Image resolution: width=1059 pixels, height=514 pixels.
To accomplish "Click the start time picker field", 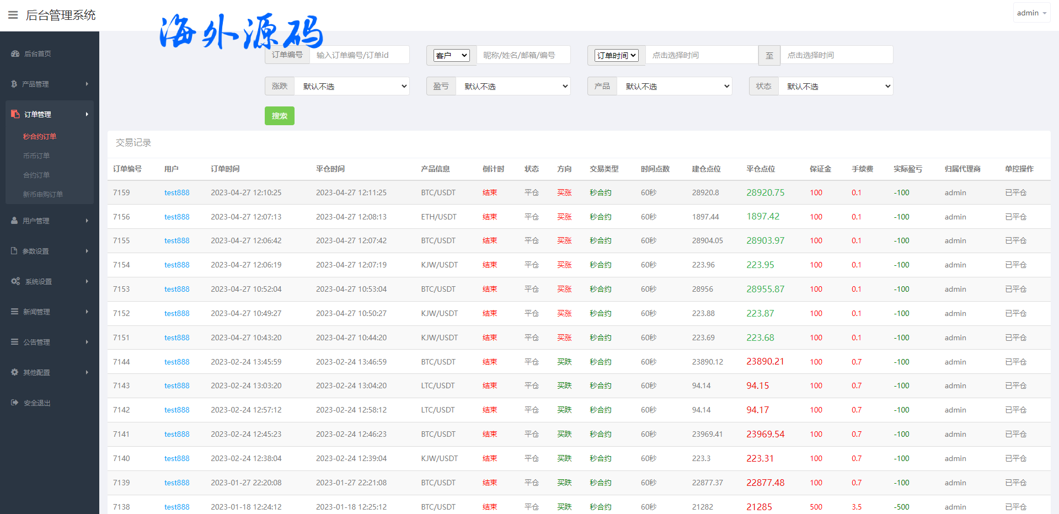I will click(x=702, y=55).
